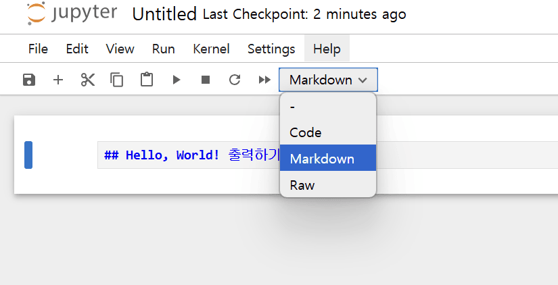This screenshot has width=558, height=285.
Task: Select the dash option in dropdown
Action: pyautogui.click(x=292, y=106)
